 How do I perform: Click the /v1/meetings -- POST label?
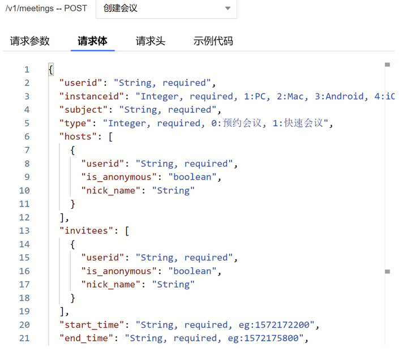coord(46,8)
